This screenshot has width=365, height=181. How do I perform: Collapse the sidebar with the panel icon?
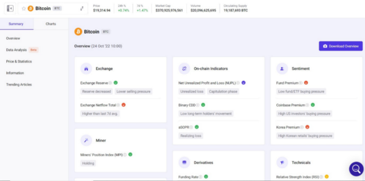tap(10, 8)
